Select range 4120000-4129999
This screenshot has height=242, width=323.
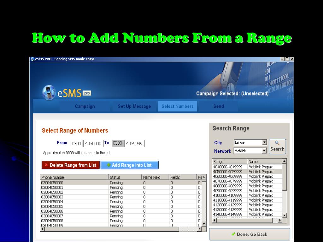pyautogui.click(x=247, y=205)
